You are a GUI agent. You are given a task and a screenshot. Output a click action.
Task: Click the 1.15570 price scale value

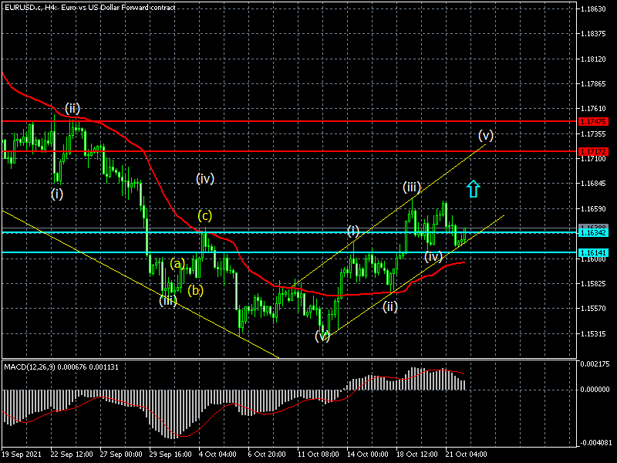[x=593, y=309]
